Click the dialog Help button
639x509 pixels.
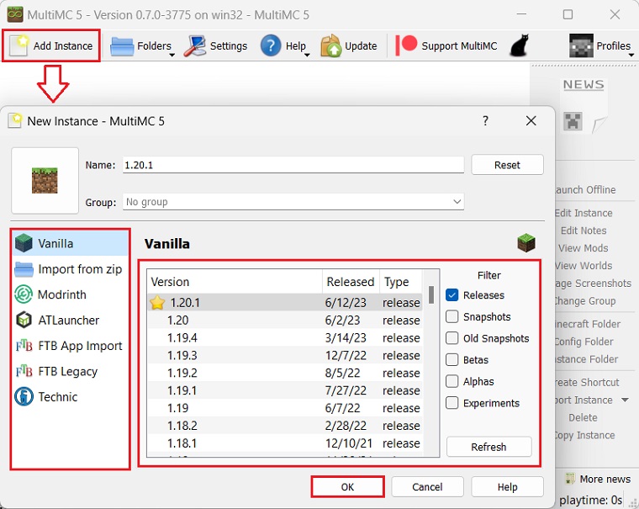(507, 487)
